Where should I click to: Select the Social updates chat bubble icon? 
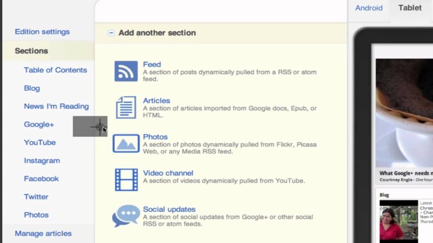click(x=126, y=215)
